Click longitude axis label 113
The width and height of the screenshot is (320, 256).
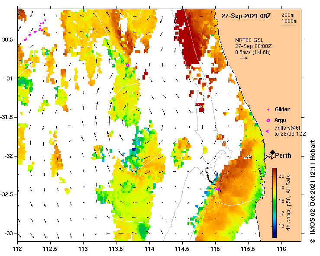(83, 249)
